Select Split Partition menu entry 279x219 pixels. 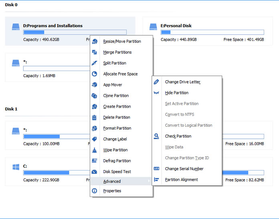[x=122, y=63]
